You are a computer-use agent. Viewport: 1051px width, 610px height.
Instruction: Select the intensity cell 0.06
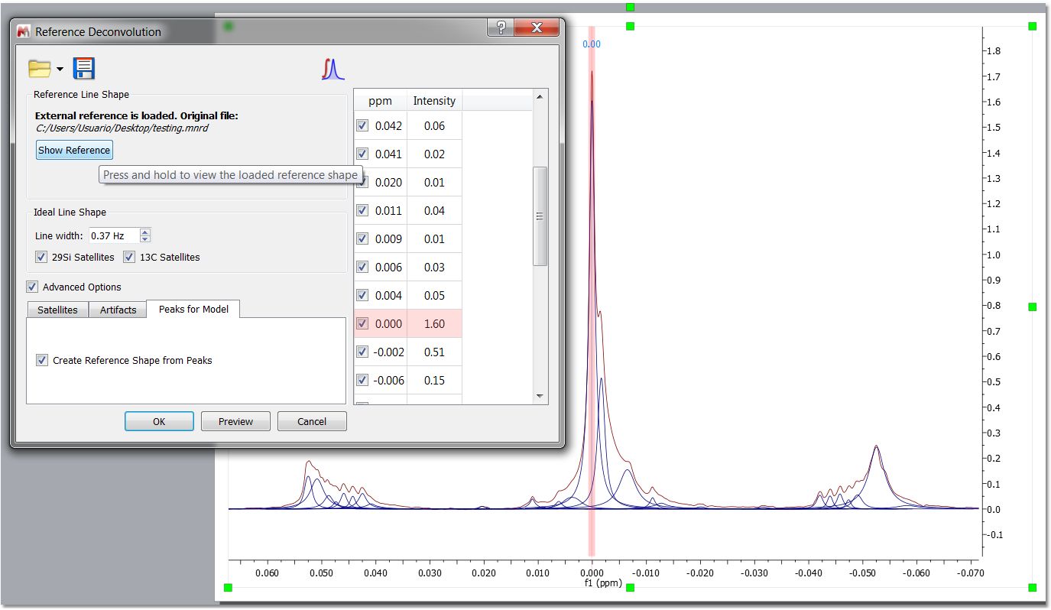[434, 125]
